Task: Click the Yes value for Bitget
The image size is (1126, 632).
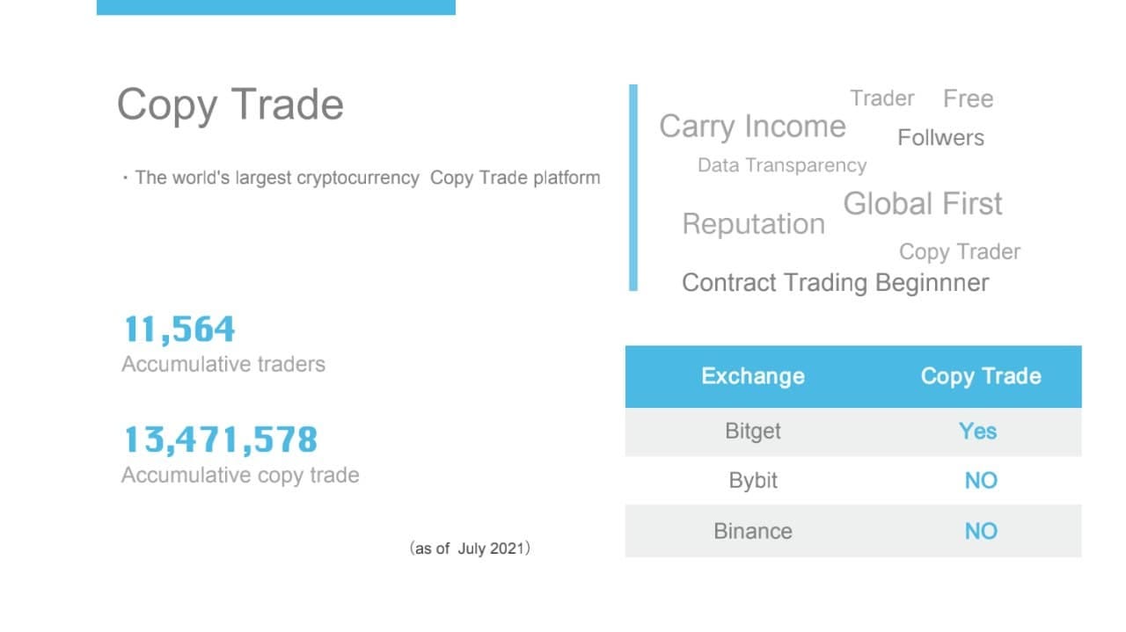Action: click(978, 432)
